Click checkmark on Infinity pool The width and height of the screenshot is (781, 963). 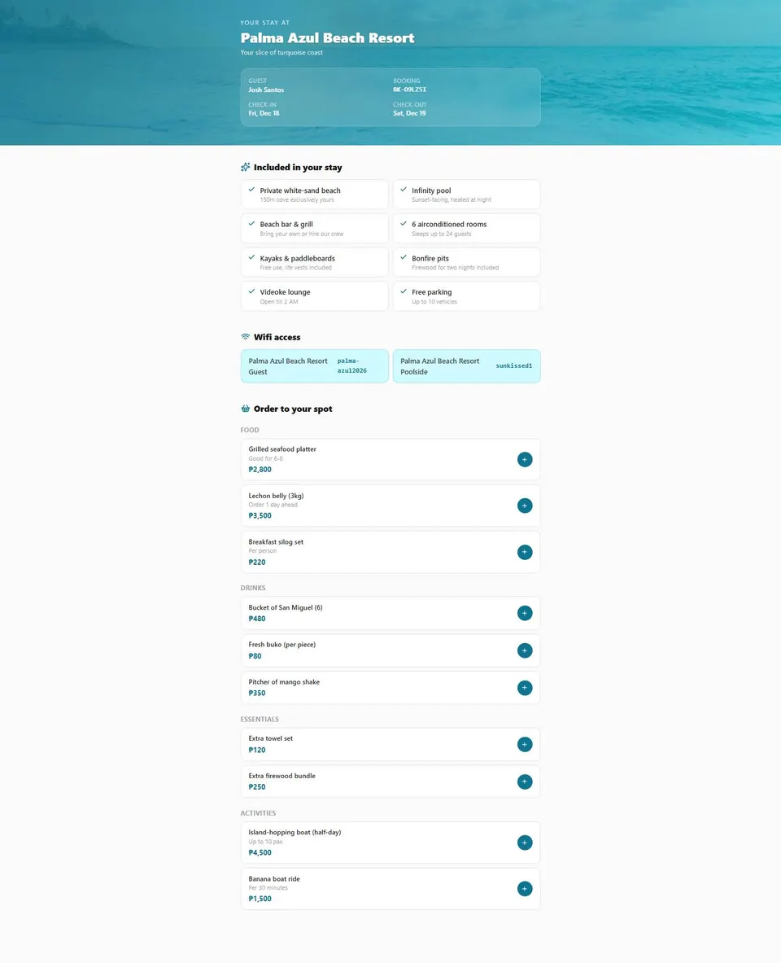tap(404, 190)
